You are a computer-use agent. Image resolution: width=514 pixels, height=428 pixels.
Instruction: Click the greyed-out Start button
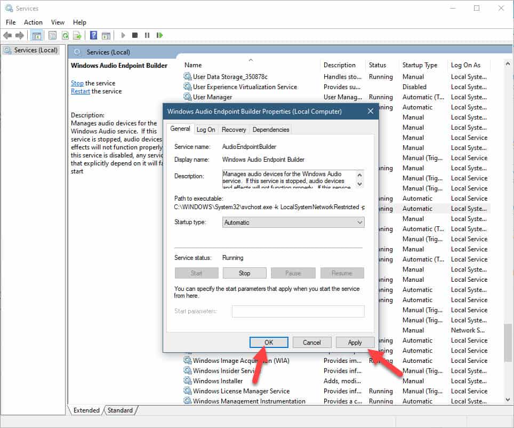tap(196, 273)
